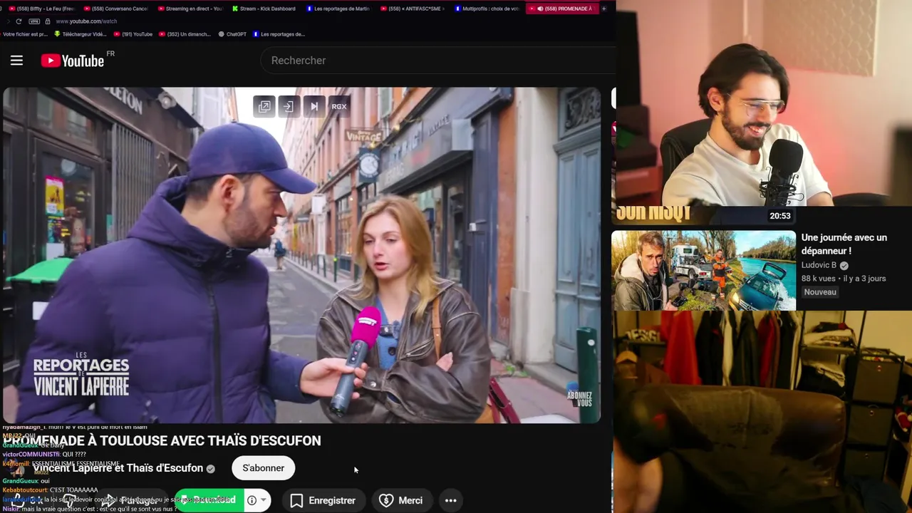The width and height of the screenshot is (912, 513).
Task: Open the (352) Un dimanch... bookmark
Action: coord(185,34)
